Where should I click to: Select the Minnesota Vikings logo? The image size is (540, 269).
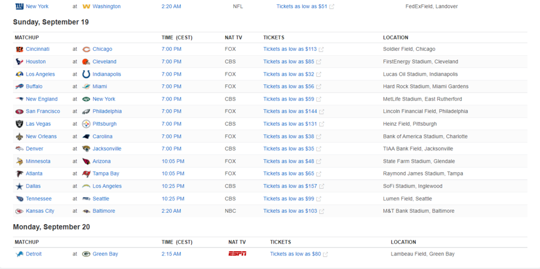(x=20, y=162)
